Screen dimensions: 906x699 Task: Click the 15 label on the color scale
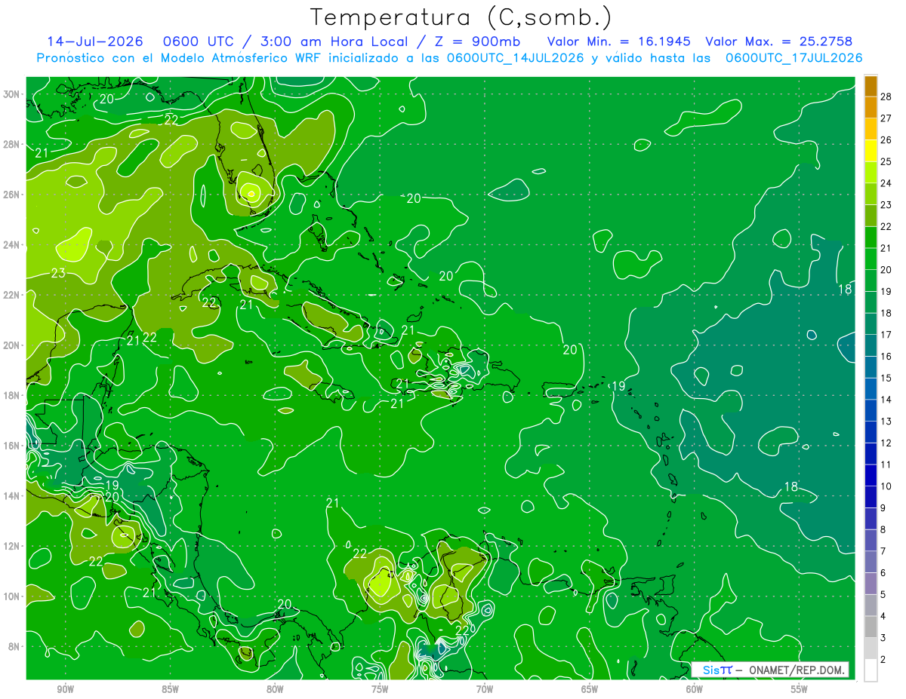[x=886, y=378]
